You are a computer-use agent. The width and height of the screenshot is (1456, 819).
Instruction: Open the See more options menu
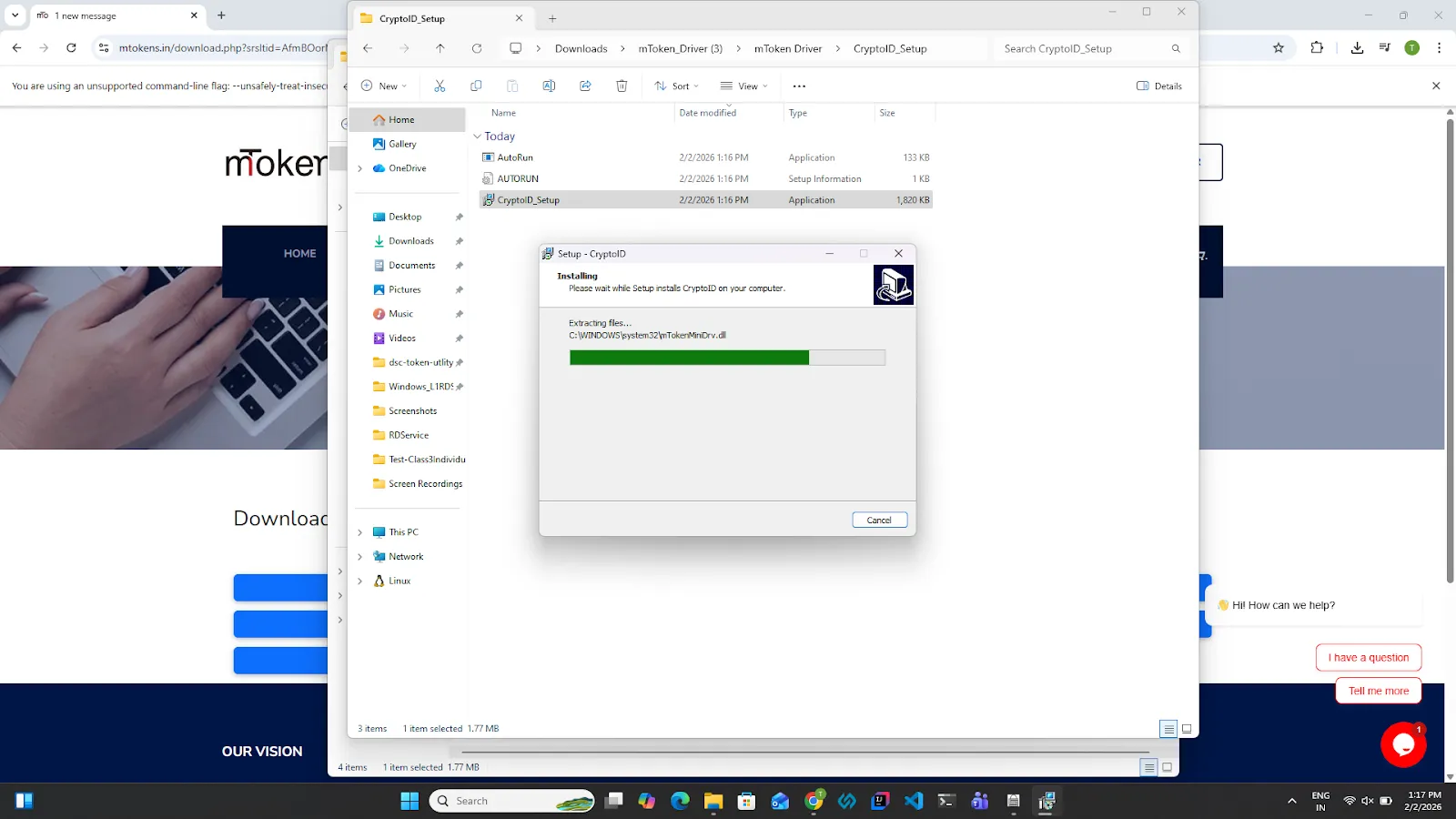pos(799,86)
